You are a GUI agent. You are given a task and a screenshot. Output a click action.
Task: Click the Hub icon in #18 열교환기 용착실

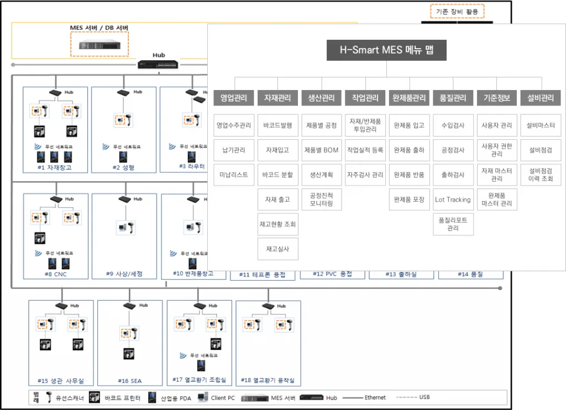[268, 306]
